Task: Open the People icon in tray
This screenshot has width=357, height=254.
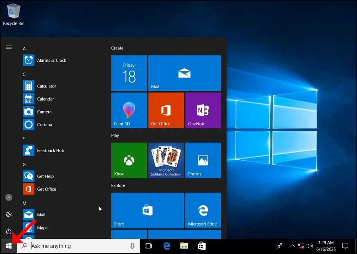Action: (x=280, y=246)
